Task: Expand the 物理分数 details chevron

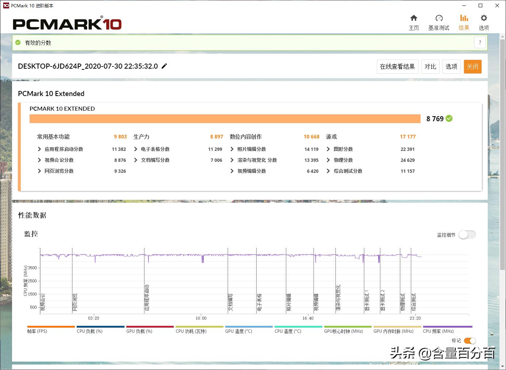Action: click(328, 160)
